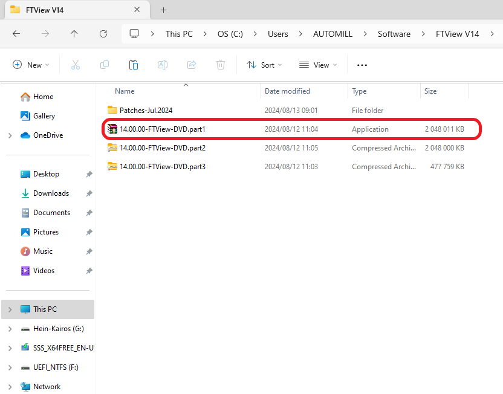Sort by the Name column header

coord(125,91)
